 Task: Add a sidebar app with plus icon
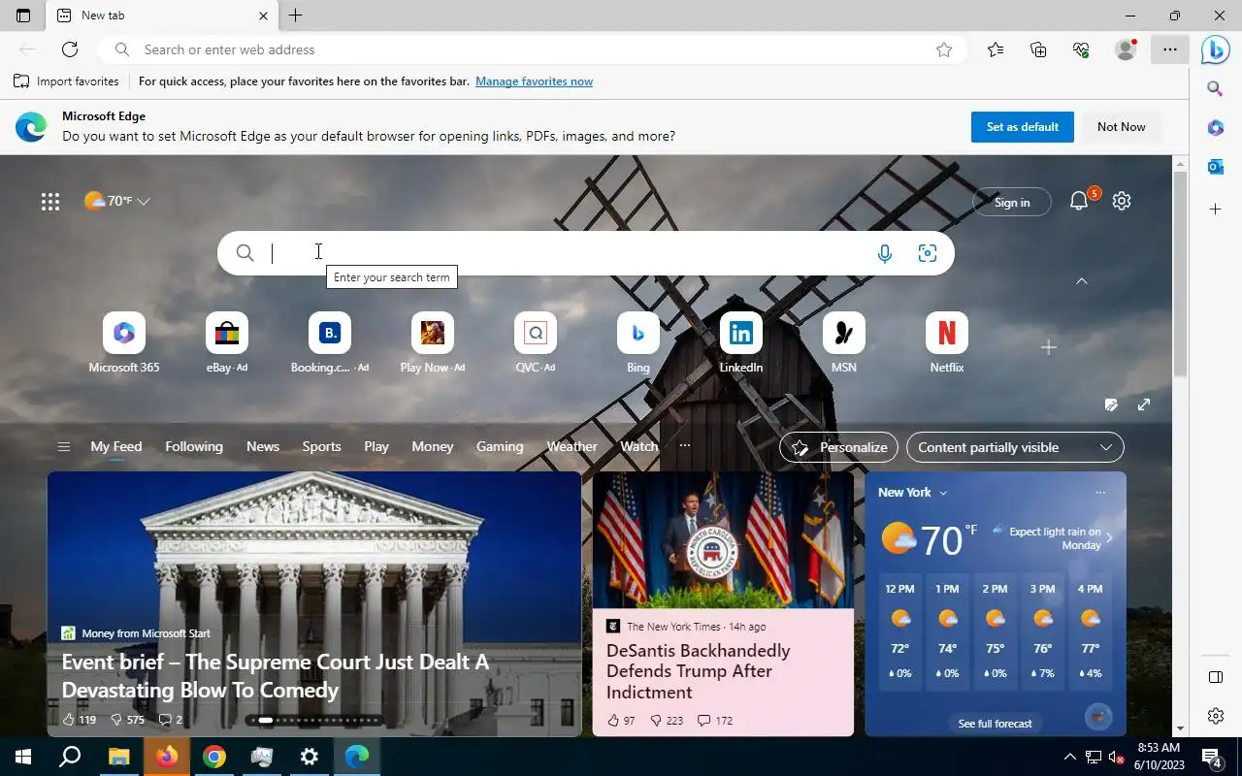pyautogui.click(x=1215, y=209)
